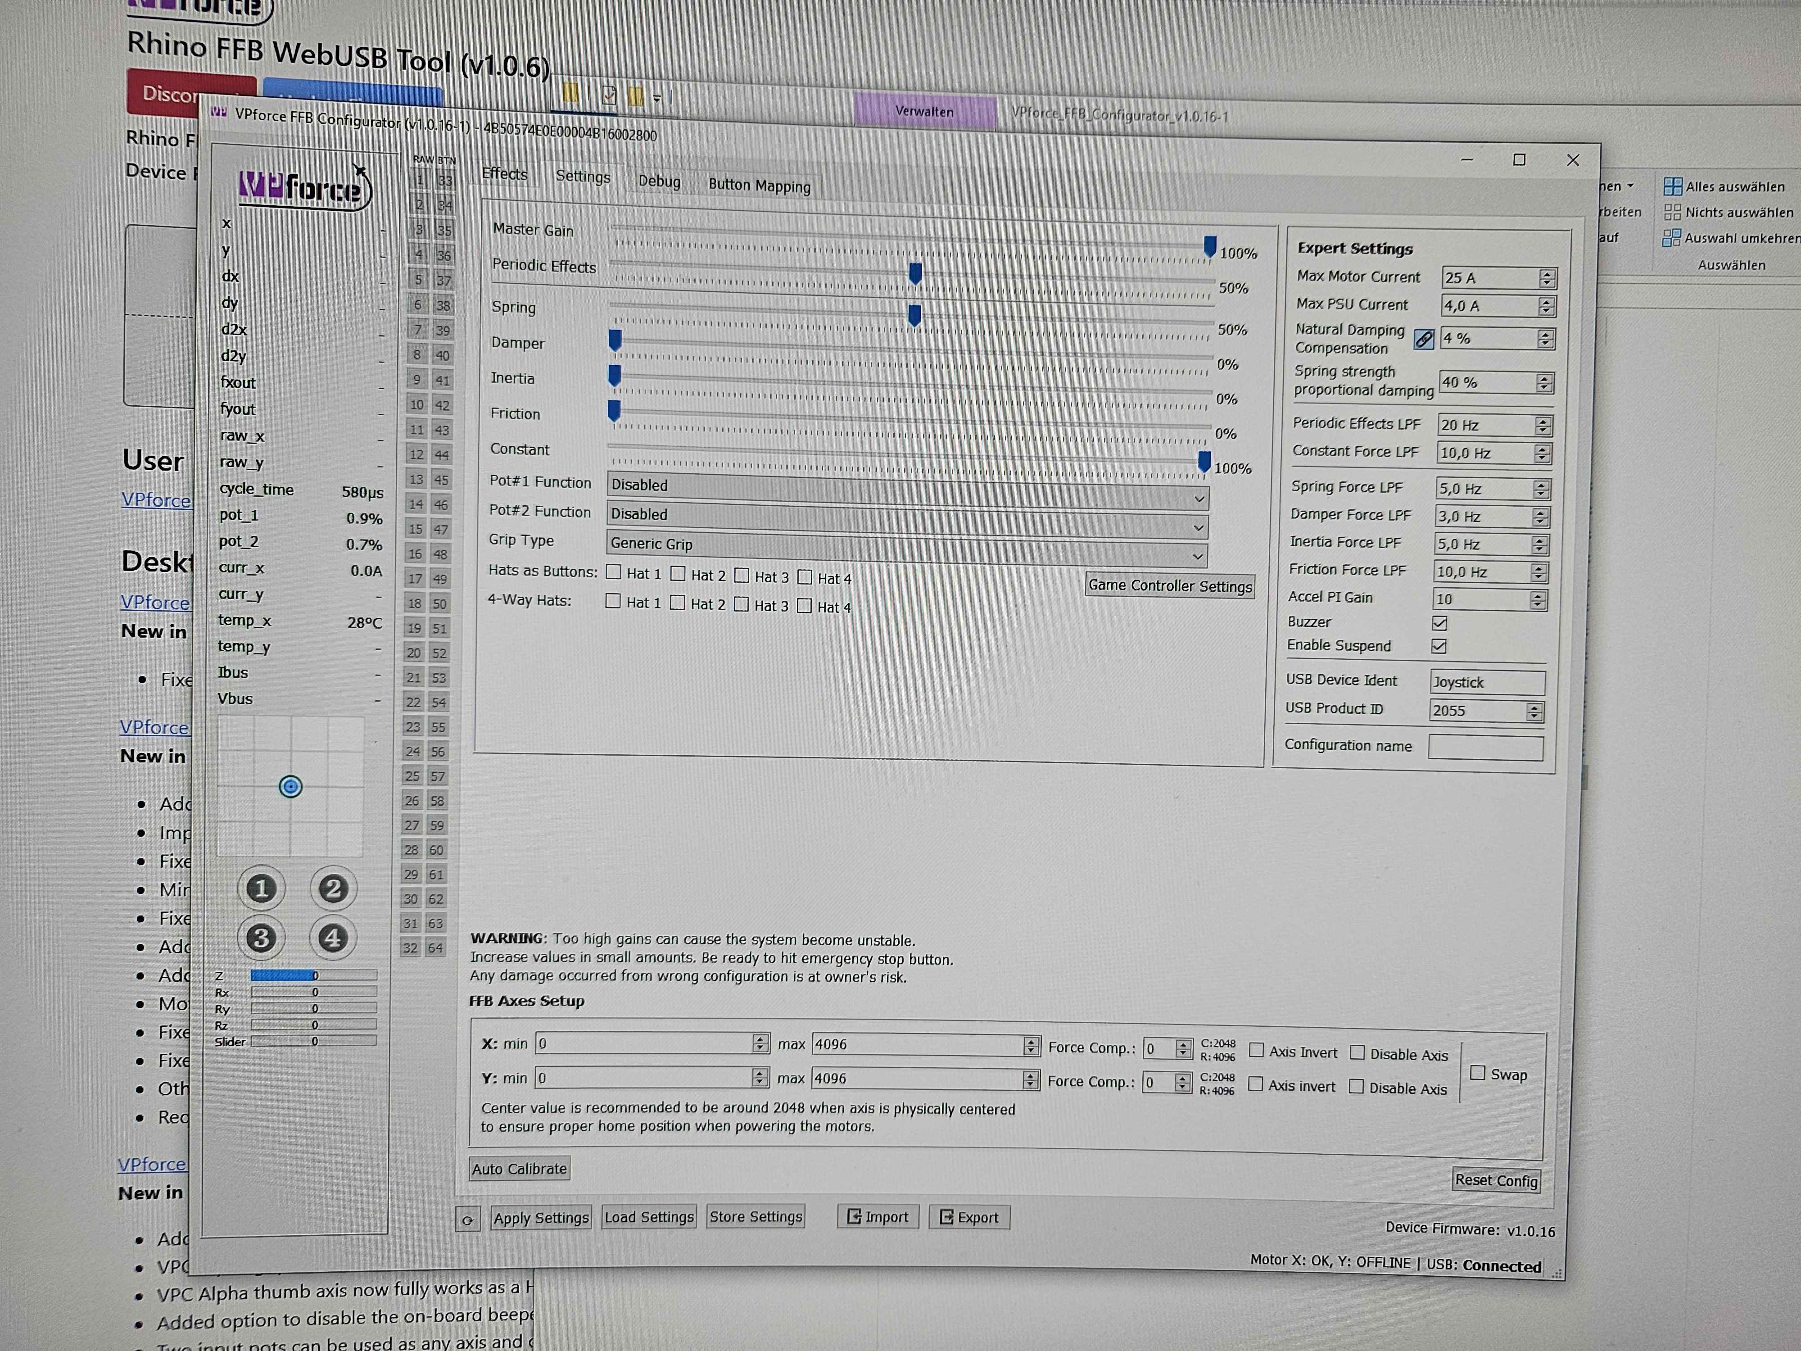This screenshot has width=1801, height=1351.
Task: Click Game Controller Settings button
Action: tap(1169, 585)
